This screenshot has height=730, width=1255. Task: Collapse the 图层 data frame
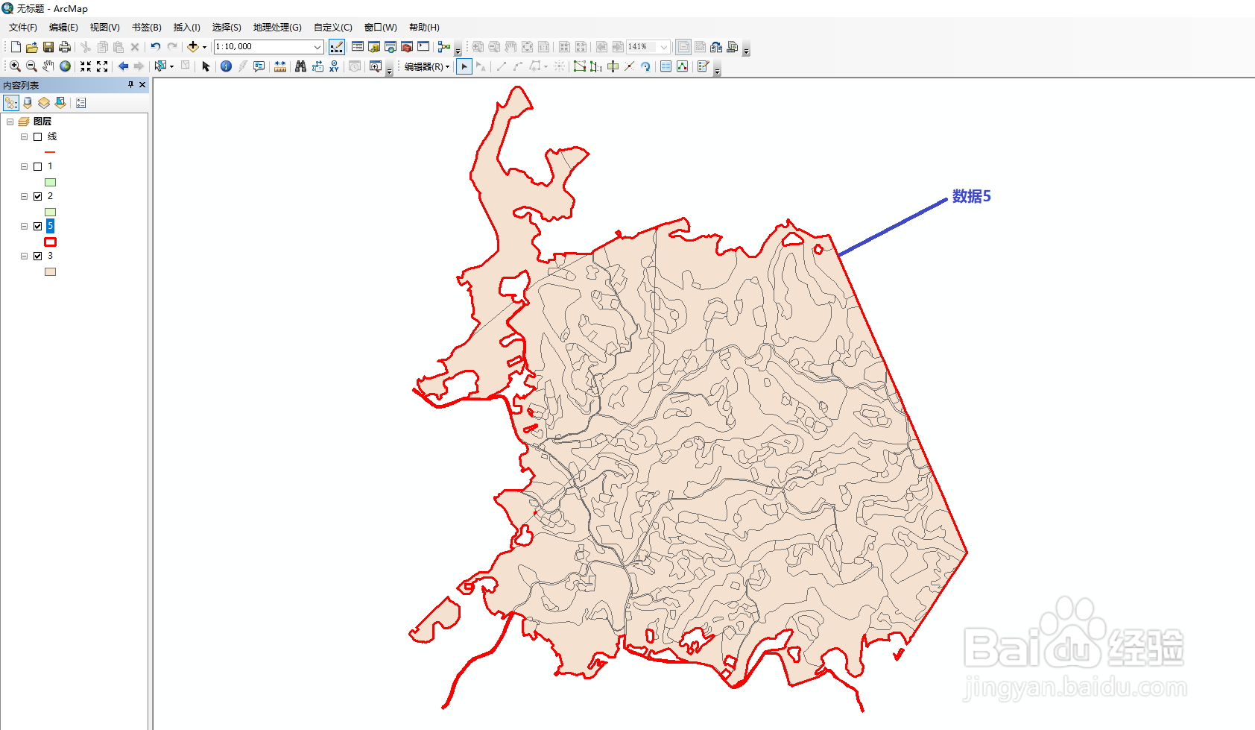pos(10,122)
